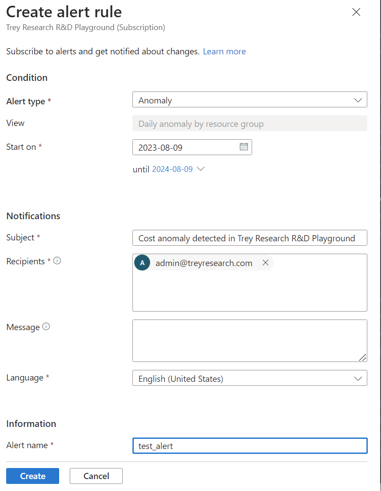
Task: Click empty area in Recipients box
Action: (x=249, y=292)
